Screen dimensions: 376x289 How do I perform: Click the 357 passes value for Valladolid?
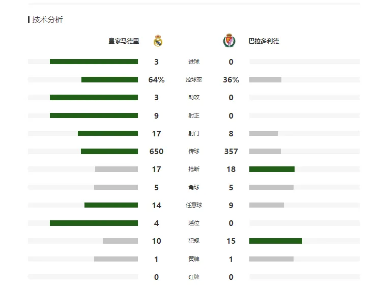[231, 151]
